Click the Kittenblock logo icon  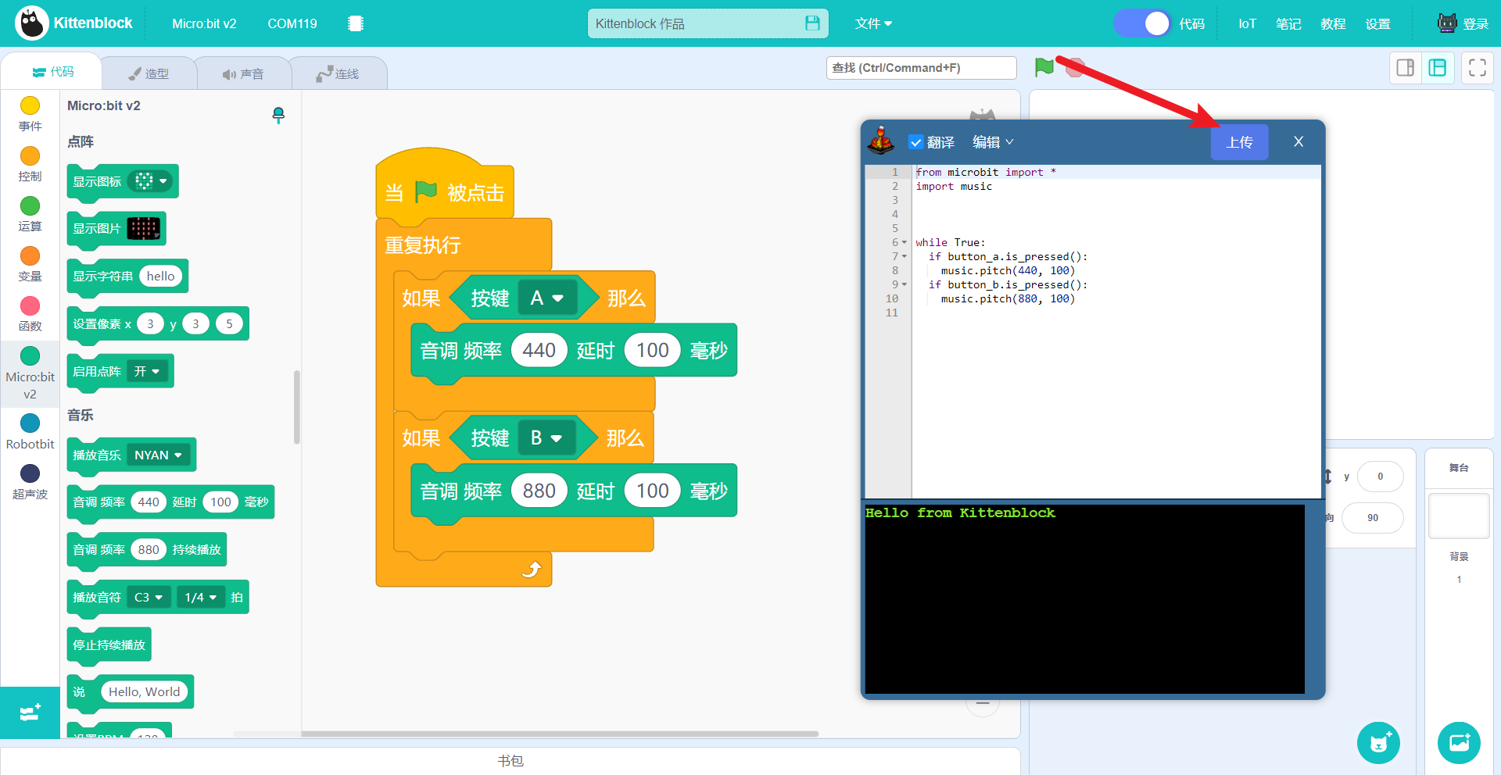(33, 23)
